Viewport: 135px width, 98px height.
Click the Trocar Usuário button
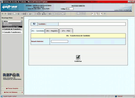[12, 88]
